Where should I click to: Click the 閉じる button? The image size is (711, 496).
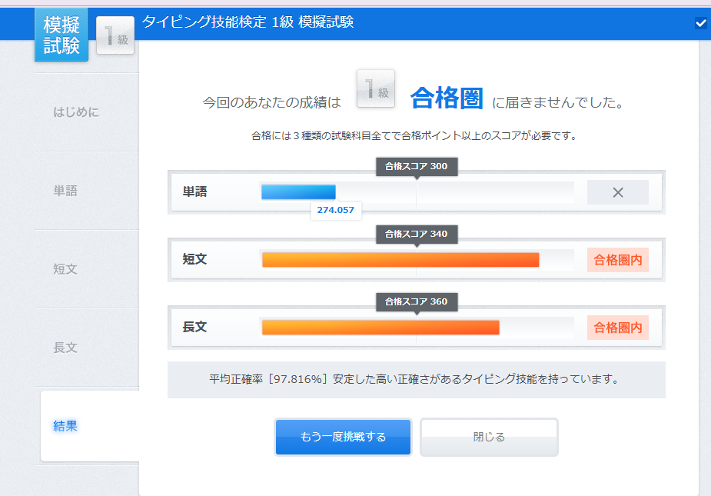[x=489, y=437]
